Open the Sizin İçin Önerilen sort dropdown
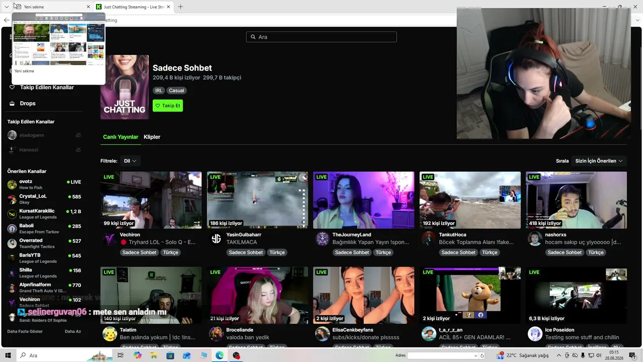Viewport: 643px width, 362px height. [599, 161]
